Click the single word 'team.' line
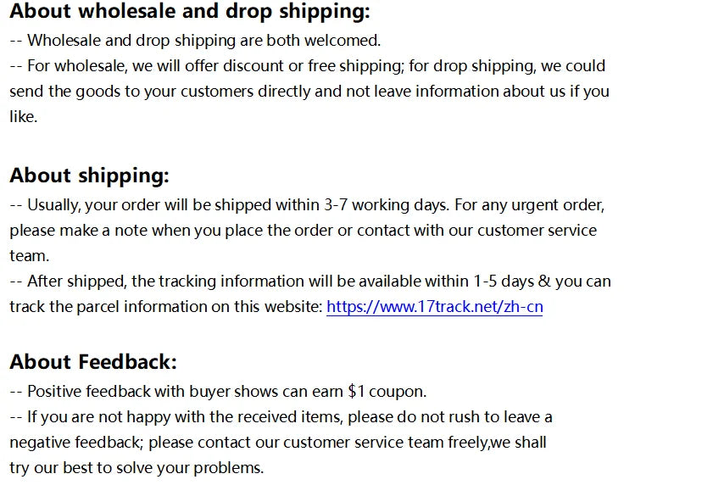The width and height of the screenshot is (702, 485). tap(29, 256)
